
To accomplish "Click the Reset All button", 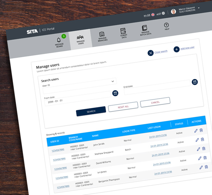I will 123,107.
